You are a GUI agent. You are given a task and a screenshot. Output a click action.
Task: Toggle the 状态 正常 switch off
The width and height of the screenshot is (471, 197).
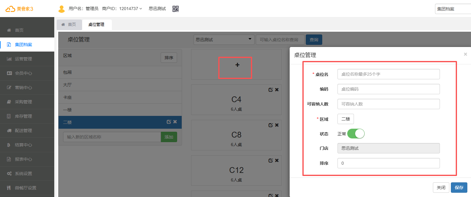click(356, 134)
